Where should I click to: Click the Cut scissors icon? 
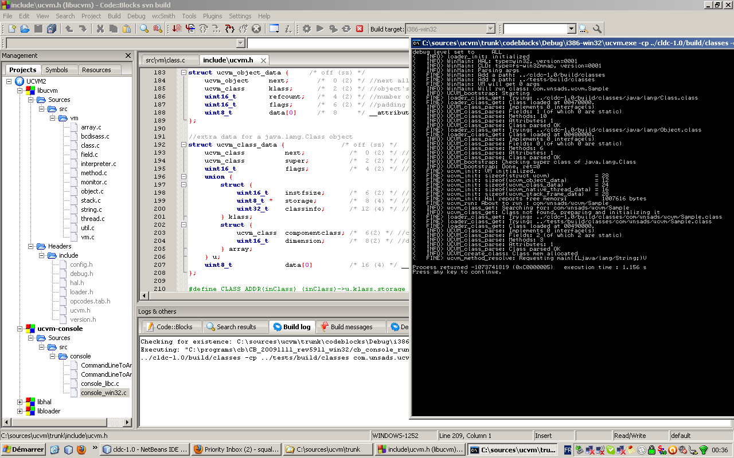[x=100, y=29]
